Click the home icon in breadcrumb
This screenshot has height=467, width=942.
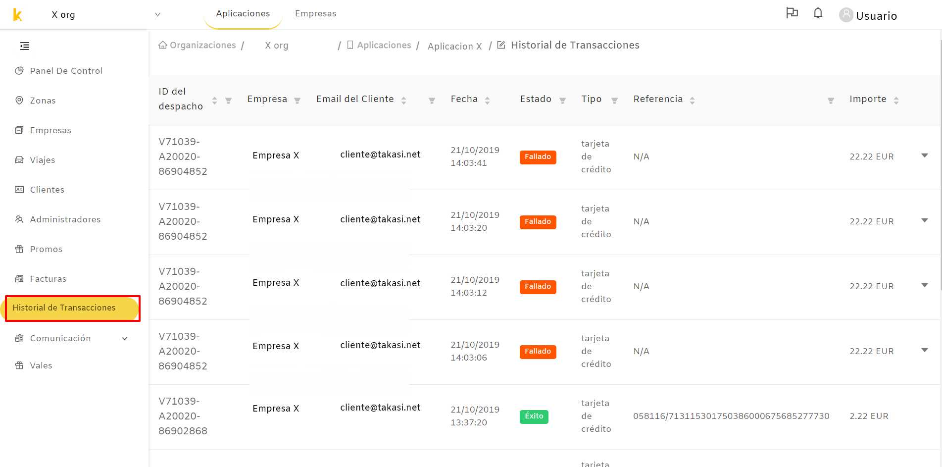point(163,45)
